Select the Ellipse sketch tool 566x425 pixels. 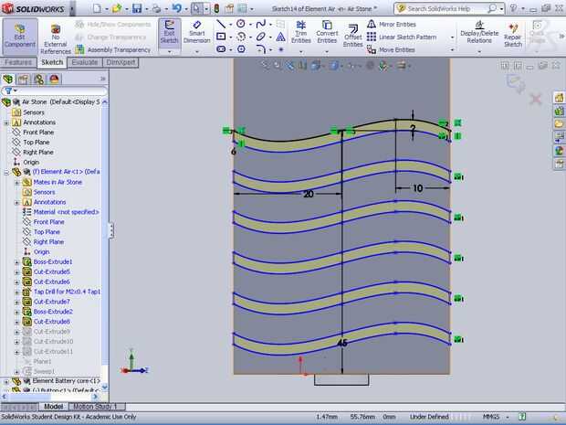(x=260, y=37)
